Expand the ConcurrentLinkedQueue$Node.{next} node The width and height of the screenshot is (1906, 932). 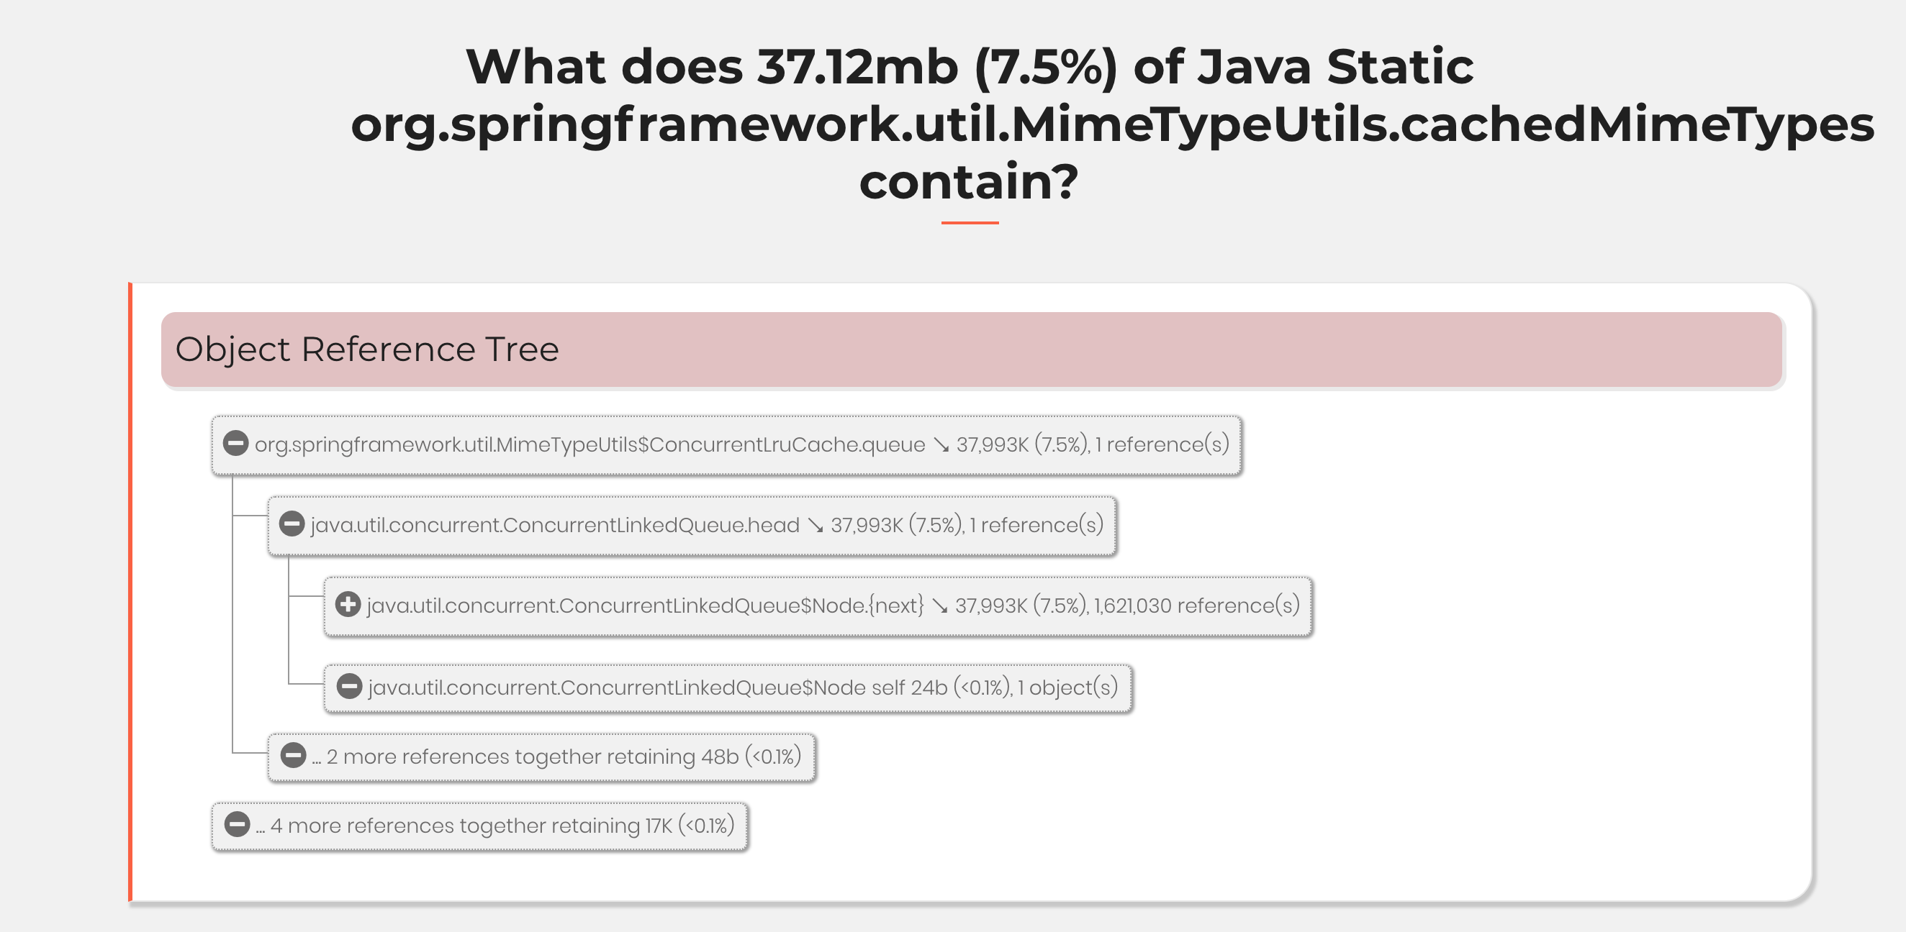point(348,606)
